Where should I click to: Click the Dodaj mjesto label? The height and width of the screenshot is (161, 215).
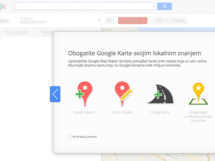(x=84, y=112)
